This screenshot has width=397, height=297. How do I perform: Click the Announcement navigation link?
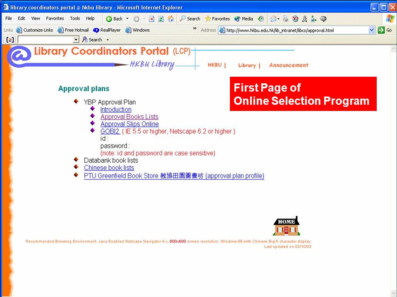click(289, 65)
